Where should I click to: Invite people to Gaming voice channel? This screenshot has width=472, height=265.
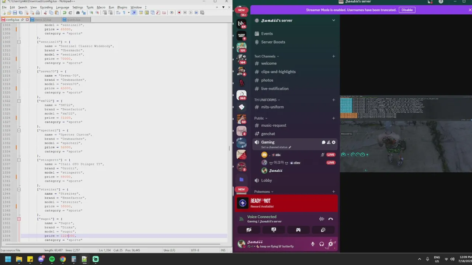[x=329, y=142]
